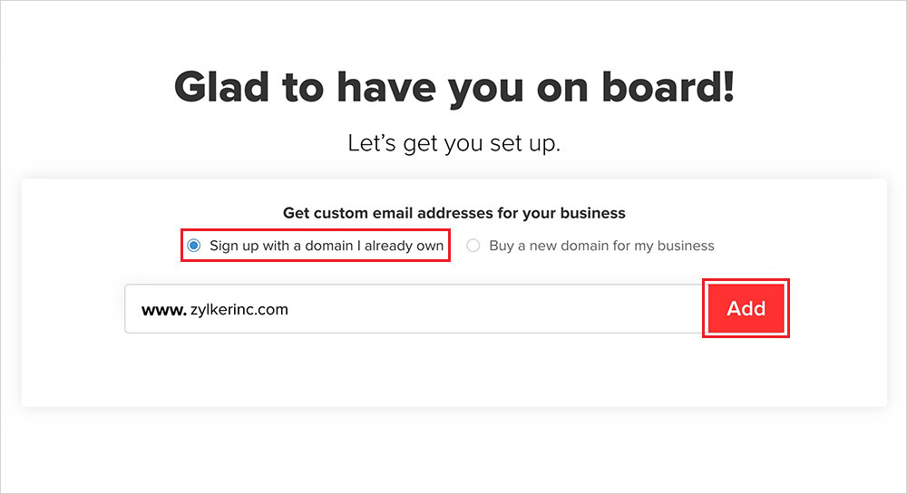Click empty space right of zylkerinc.com in field
This screenshot has height=494, width=907.
coord(499,309)
